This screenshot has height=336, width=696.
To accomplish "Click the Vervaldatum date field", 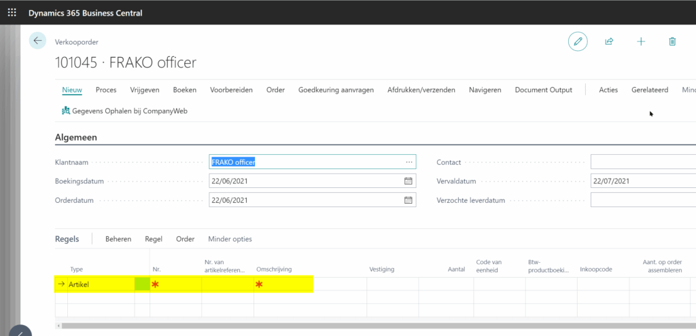I will tap(642, 181).
